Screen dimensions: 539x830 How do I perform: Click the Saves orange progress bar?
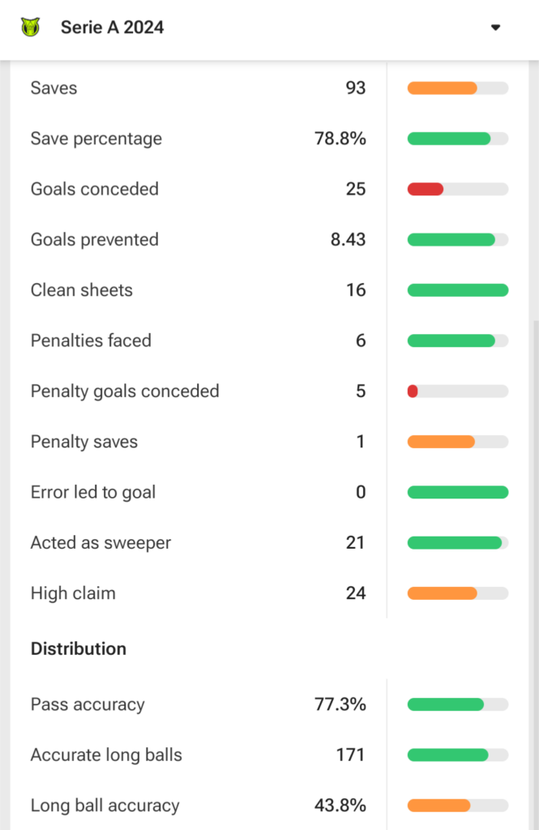[442, 88]
